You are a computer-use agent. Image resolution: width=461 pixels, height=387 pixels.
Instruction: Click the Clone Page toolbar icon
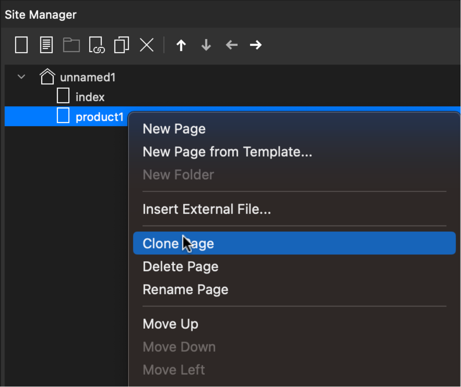122,45
